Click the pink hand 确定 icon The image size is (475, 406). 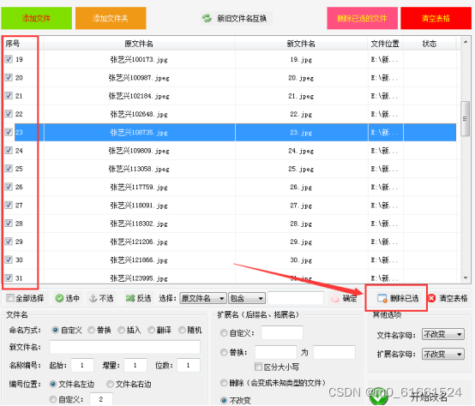point(334,298)
